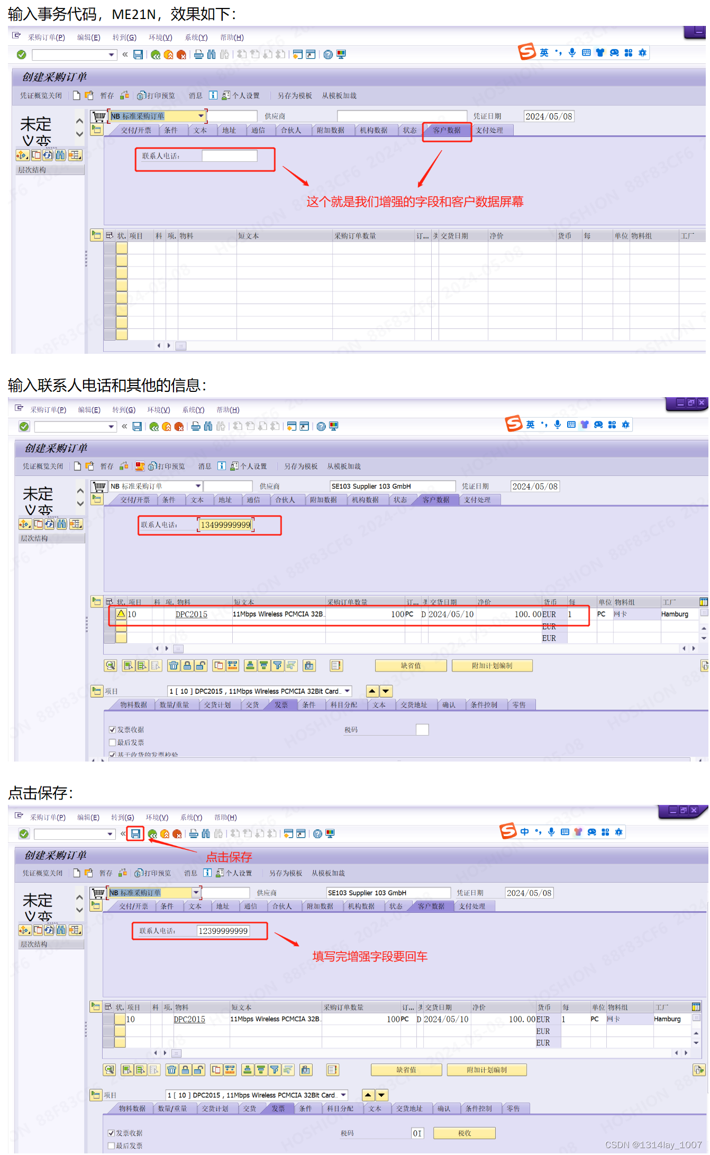Collapse the 项目 detail section in the 13499999999 window
This screenshot has height=1155, width=710.
97,691
